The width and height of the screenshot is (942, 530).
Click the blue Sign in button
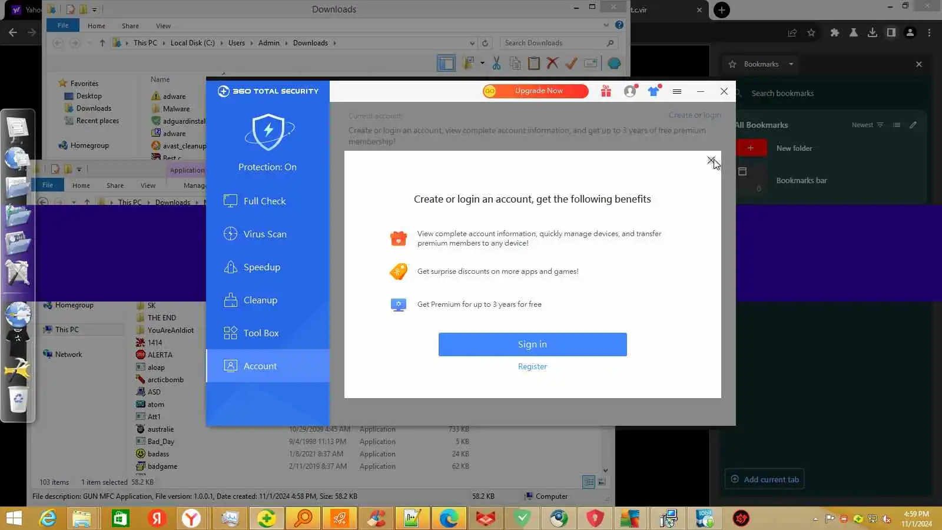click(532, 344)
